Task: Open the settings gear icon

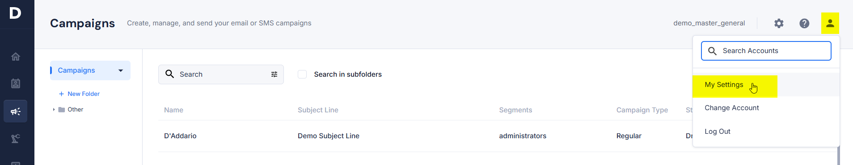Action: click(779, 23)
